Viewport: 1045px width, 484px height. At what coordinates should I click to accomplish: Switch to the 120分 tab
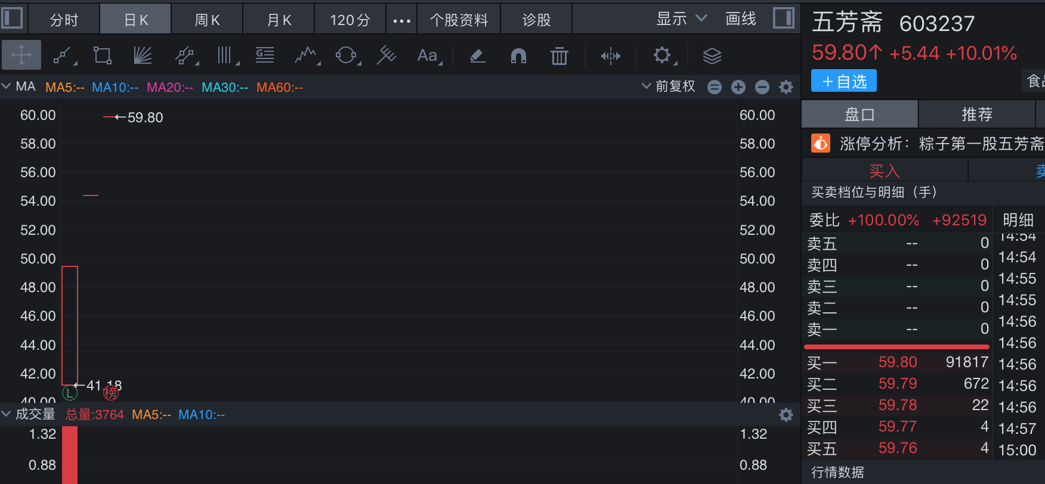pos(350,20)
